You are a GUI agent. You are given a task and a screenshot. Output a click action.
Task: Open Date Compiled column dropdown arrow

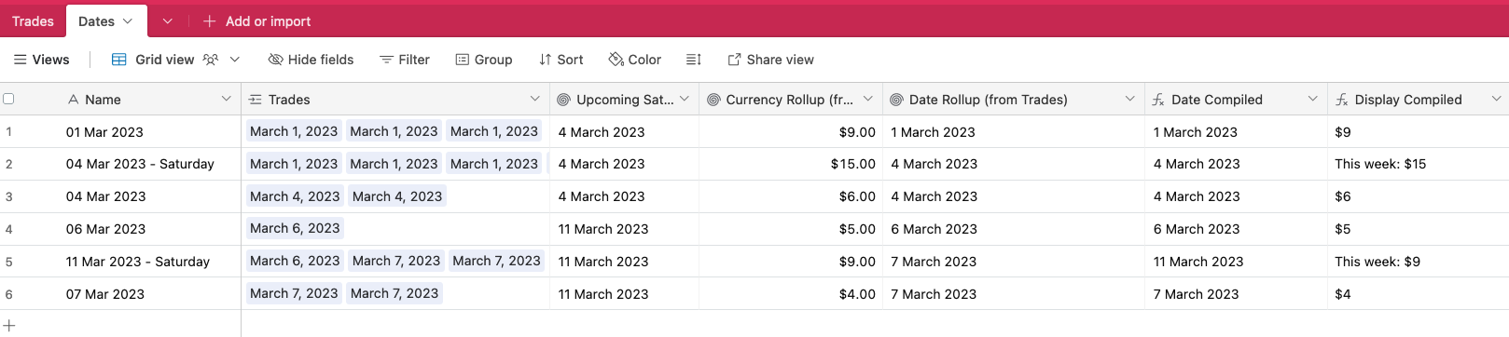pyautogui.click(x=1312, y=99)
